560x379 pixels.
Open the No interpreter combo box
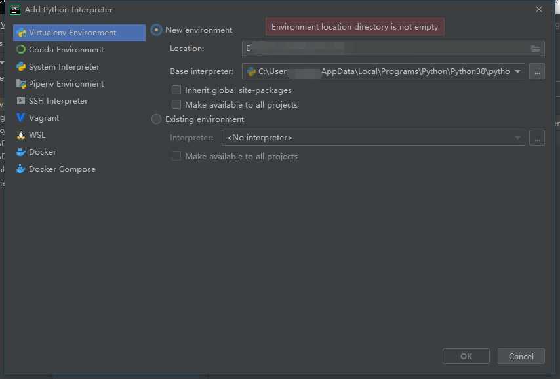(x=373, y=138)
